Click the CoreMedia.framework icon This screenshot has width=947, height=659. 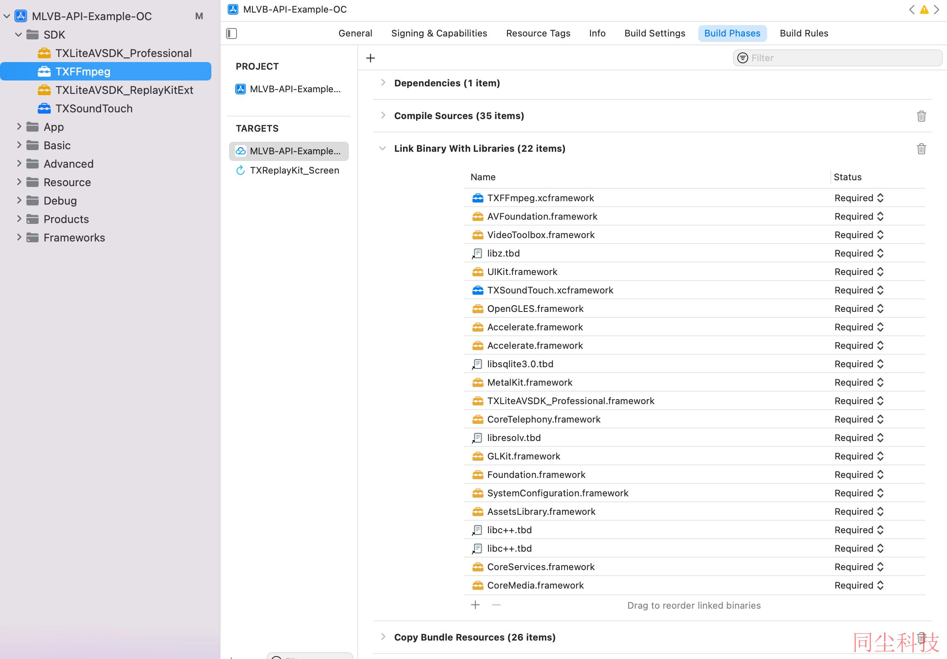pyautogui.click(x=478, y=585)
